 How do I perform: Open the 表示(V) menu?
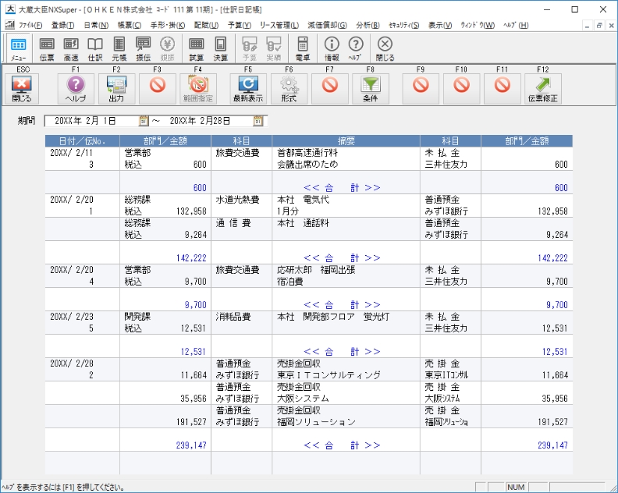[440, 25]
